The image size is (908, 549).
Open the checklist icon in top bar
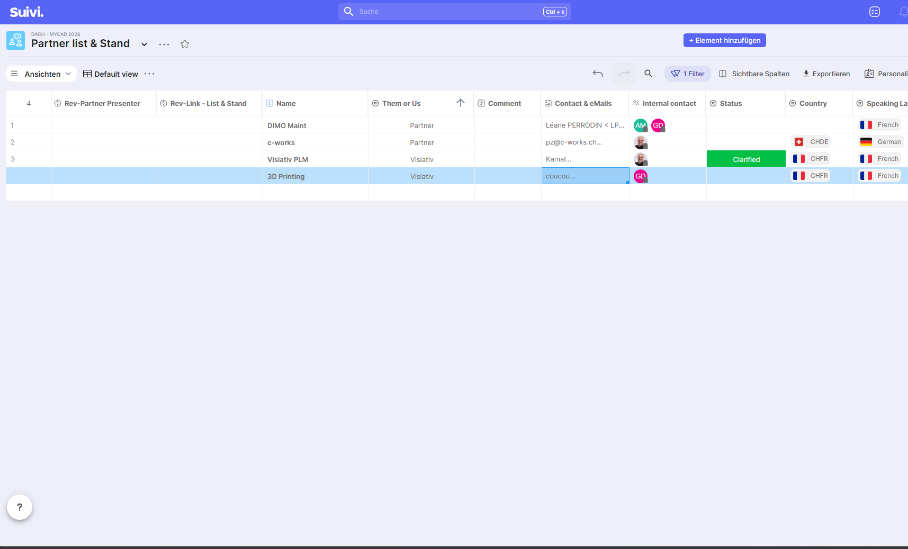(875, 12)
